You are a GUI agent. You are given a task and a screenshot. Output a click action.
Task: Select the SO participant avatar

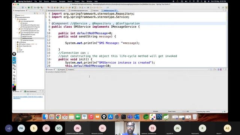coord(58,128)
